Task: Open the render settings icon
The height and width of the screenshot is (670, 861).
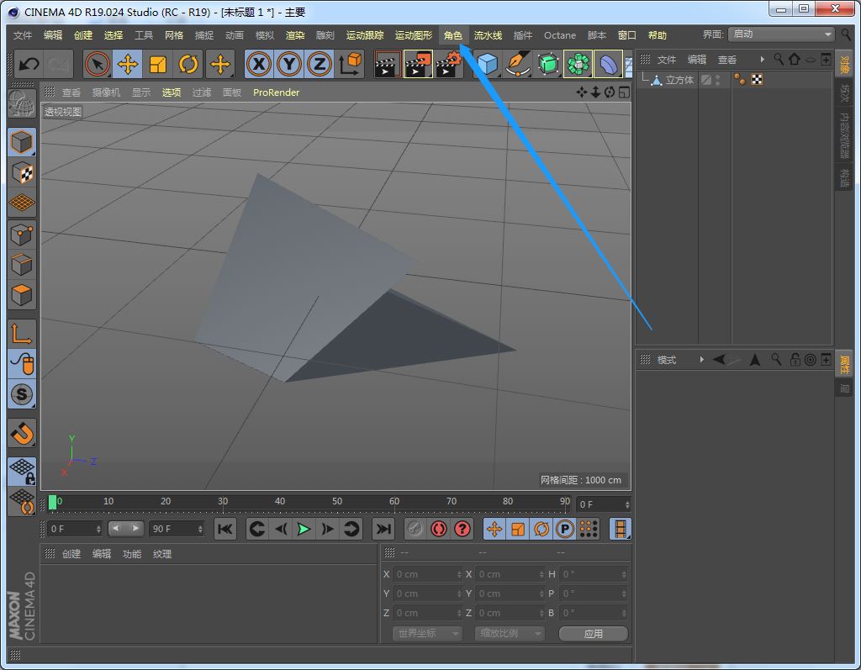Action: (449, 64)
